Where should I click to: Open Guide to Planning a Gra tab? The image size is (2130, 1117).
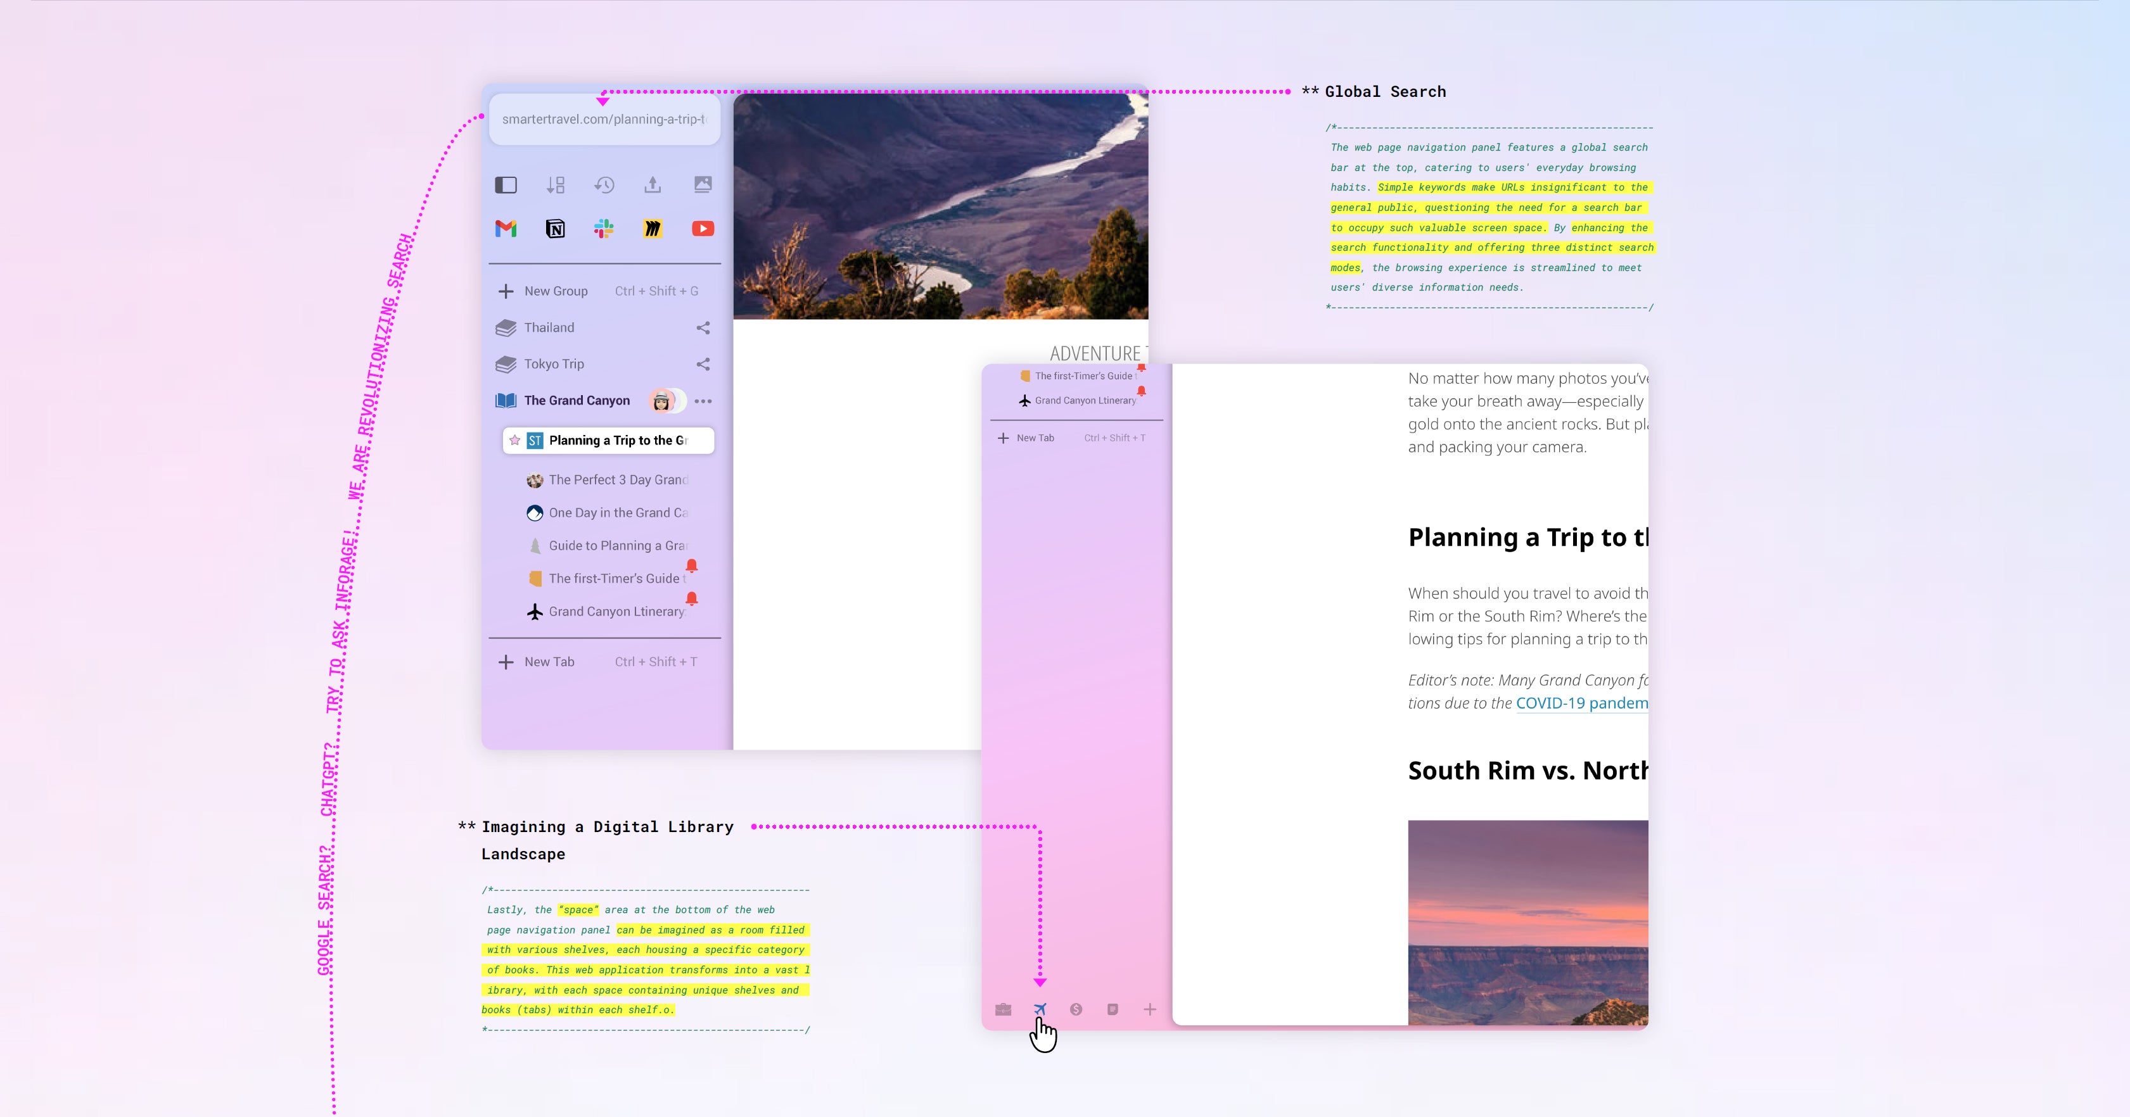(x=609, y=546)
